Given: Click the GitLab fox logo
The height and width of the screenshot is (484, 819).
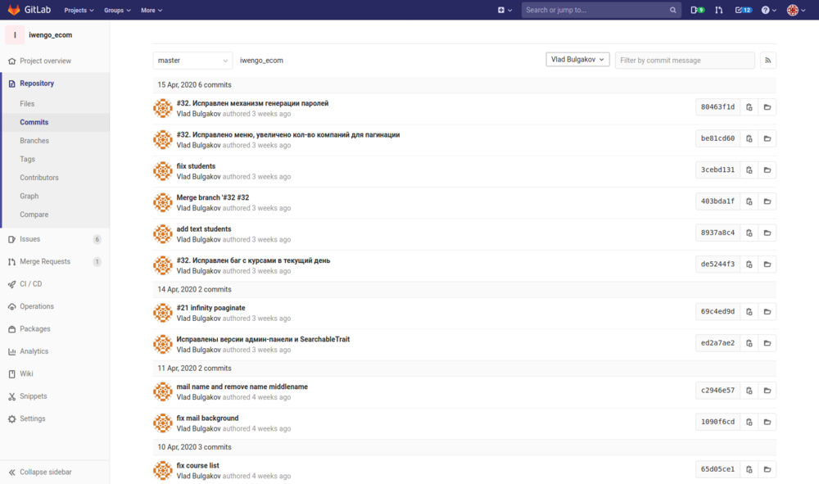Looking at the screenshot, I should tap(14, 10).
